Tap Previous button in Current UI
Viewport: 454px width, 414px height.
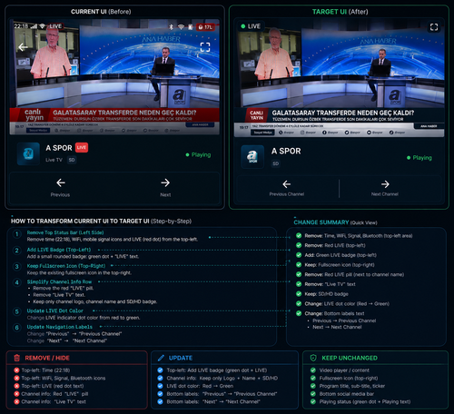[x=60, y=188]
